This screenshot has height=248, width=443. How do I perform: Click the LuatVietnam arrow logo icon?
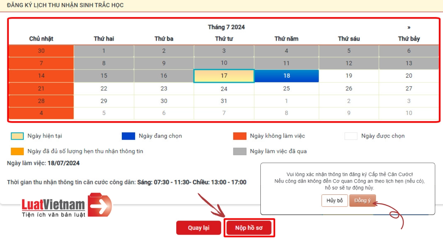pyautogui.click(x=100, y=205)
